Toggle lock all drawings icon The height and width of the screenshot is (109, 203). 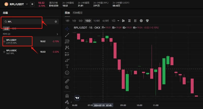67,108
